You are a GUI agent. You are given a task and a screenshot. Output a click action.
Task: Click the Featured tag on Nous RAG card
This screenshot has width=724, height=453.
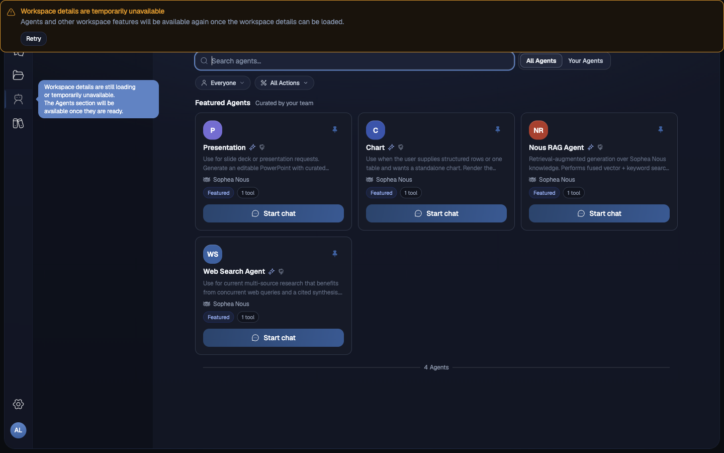545,193
